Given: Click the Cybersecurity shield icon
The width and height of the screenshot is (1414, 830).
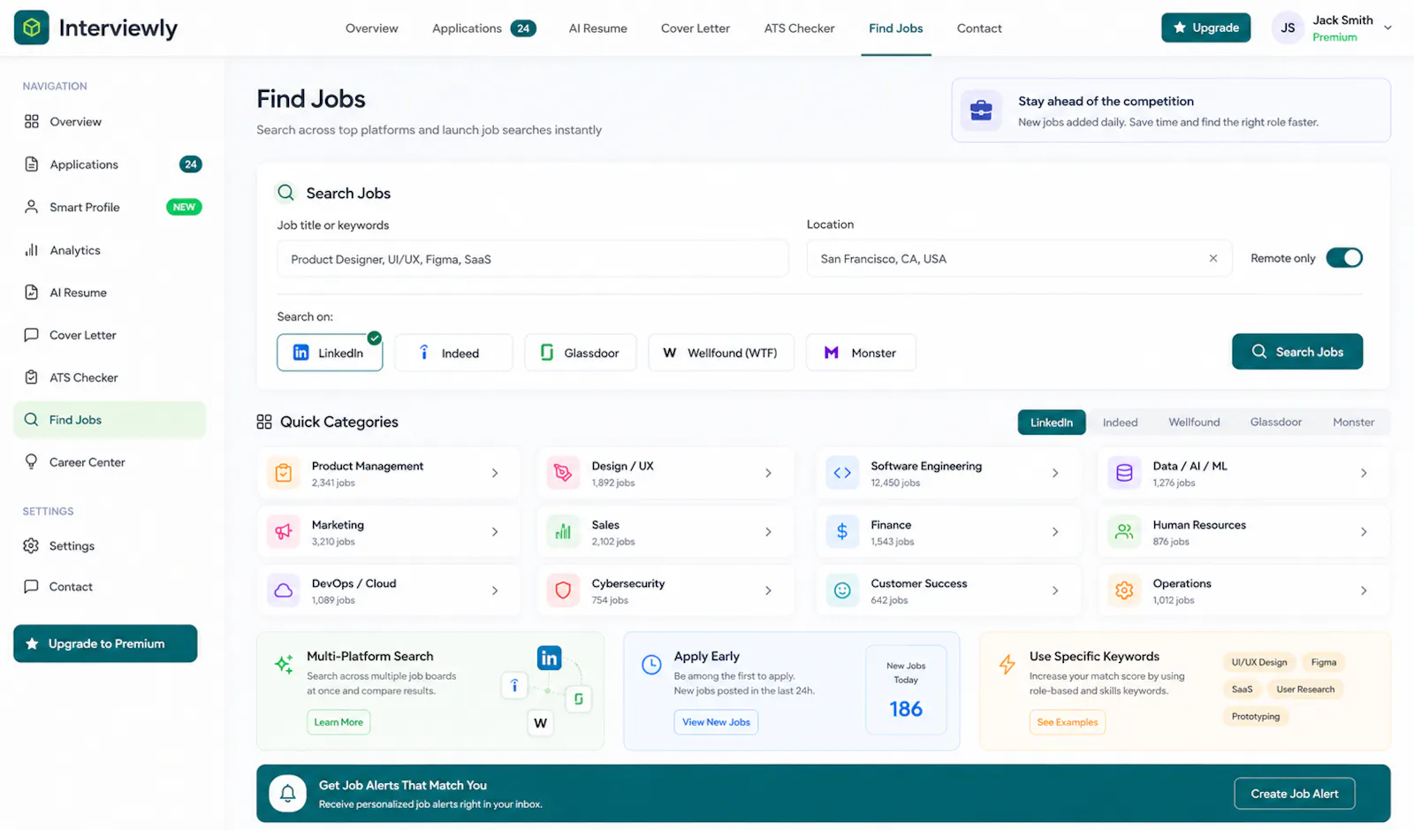Looking at the screenshot, I should tap(563, 590).
